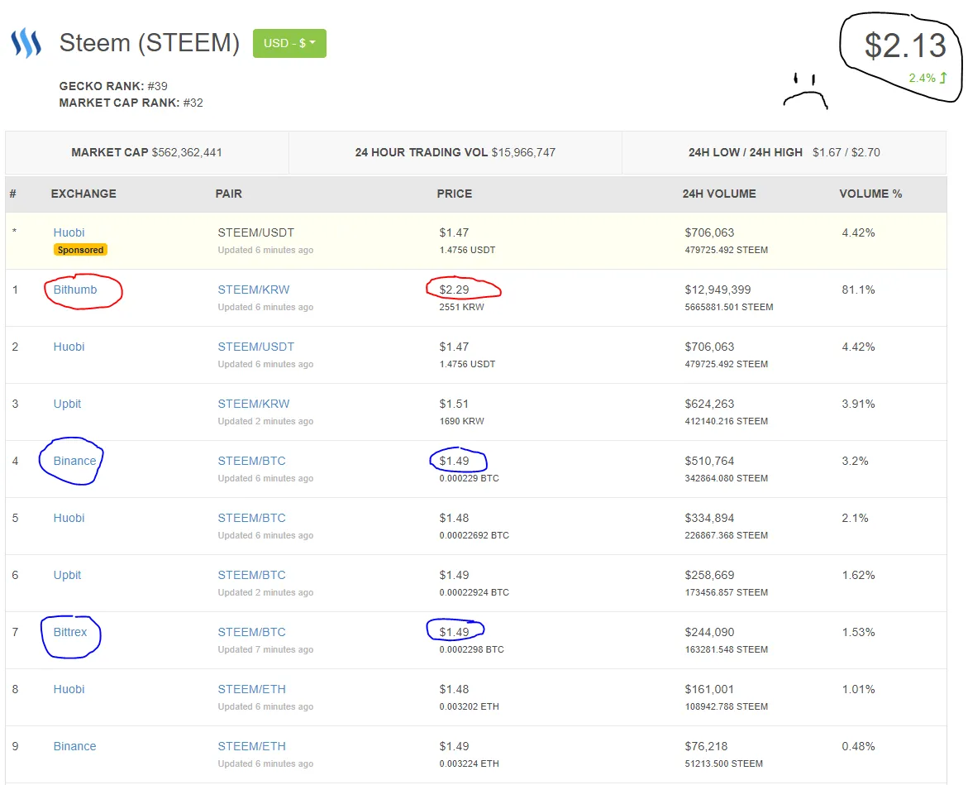Image resolution: width=968 pixels, height=785 pixels.
Task: Open Huobi link in row 8
Action: tap(69, 689)
